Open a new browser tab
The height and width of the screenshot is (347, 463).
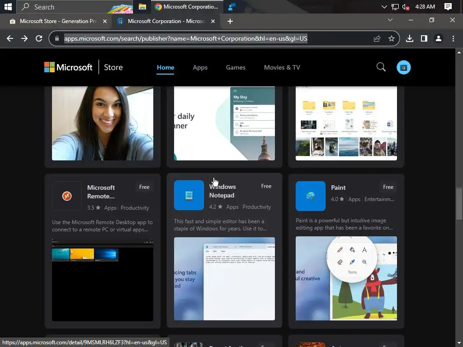coord(230,21)
